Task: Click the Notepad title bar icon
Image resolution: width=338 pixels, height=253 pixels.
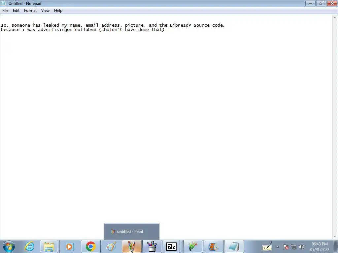Action: click(3, 3)
